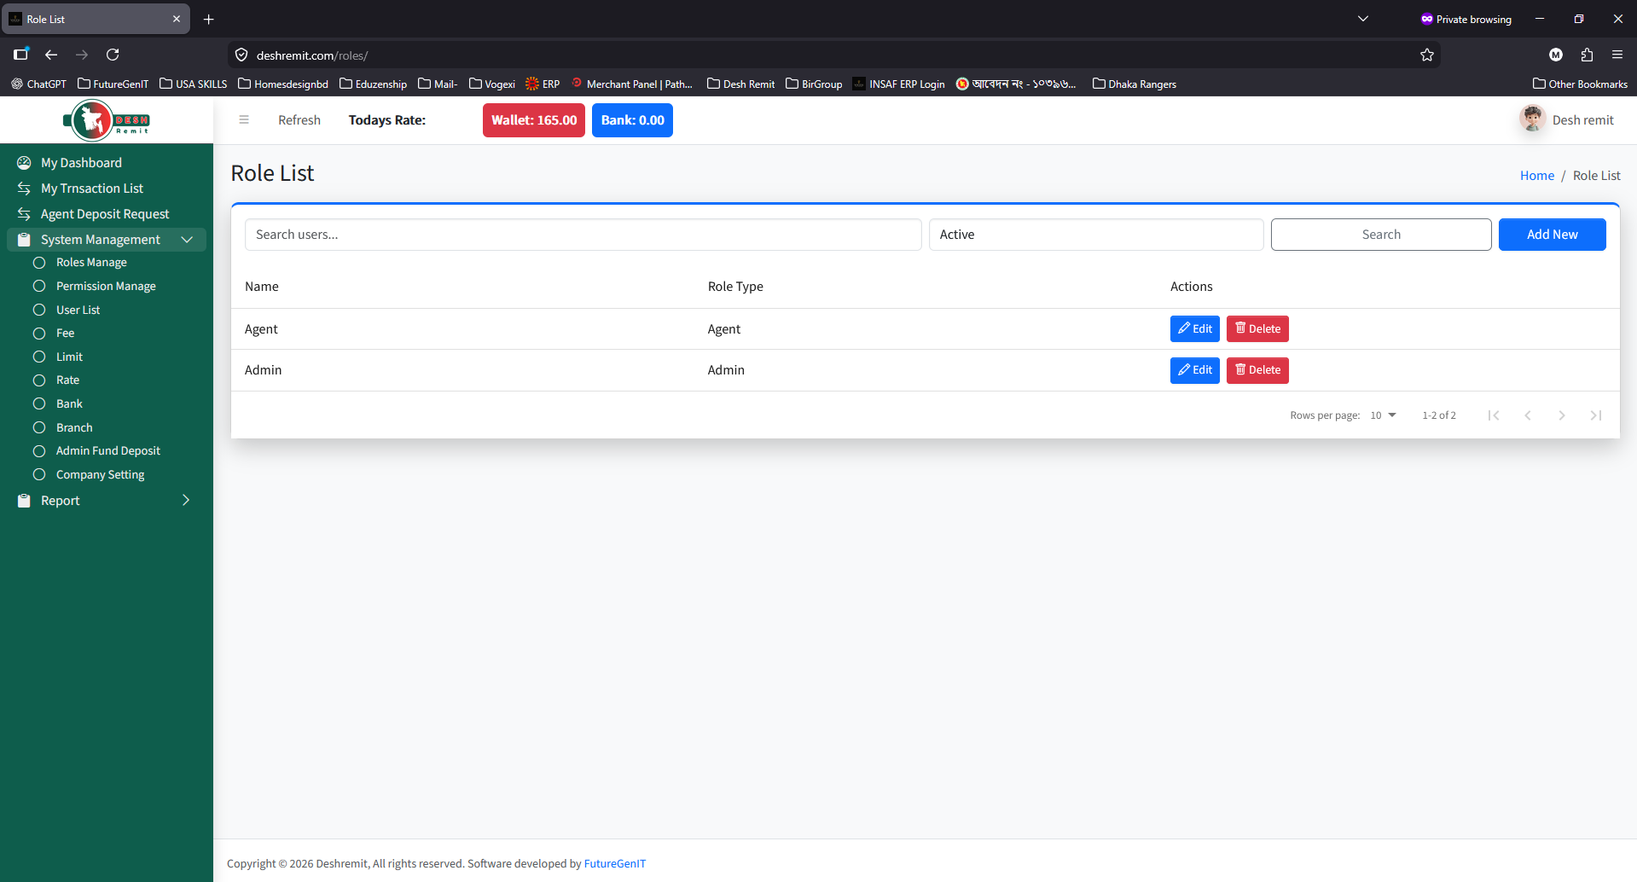Reload the page using browser refresh icon
1637x882 pixels.
point(113,55)
